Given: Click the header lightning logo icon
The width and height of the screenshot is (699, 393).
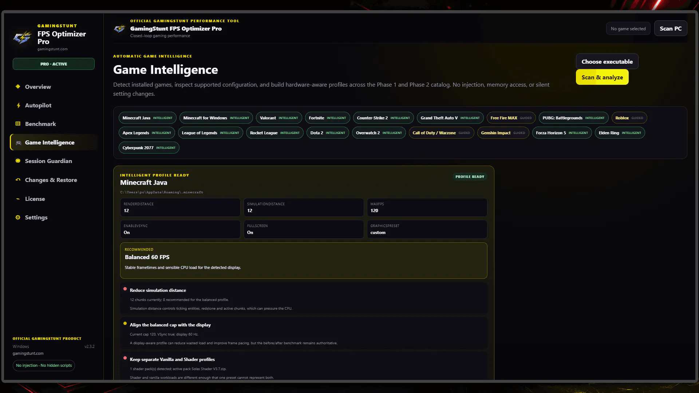Looking at the screenshot, I should pyautogui.click(x=119, y=28).
